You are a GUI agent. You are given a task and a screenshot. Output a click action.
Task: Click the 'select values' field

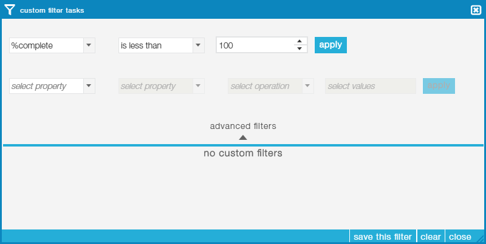coord(371,86)
